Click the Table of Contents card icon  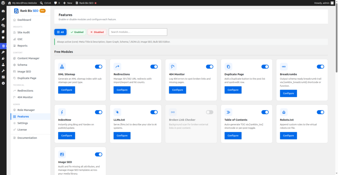coord(228,112)
